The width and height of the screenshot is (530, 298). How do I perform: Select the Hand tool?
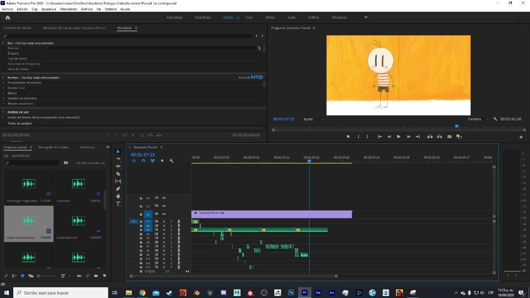[x=118, y=196]
